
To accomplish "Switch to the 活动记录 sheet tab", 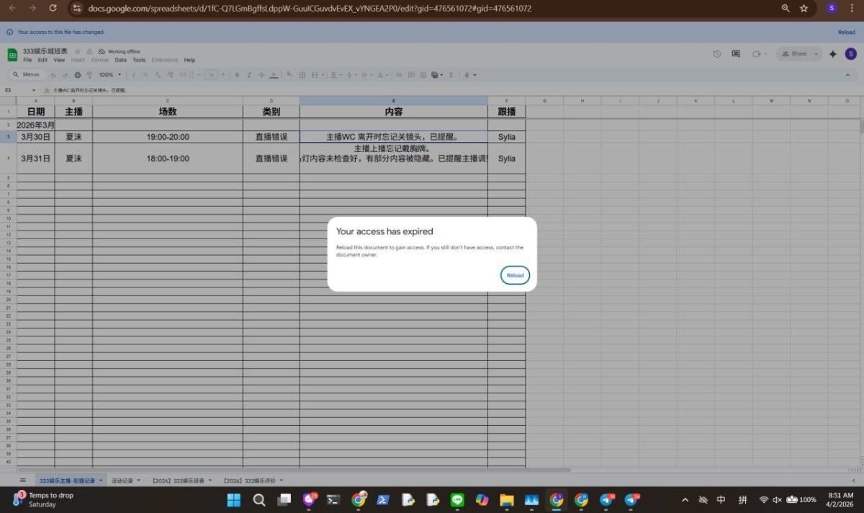I will (122, 480).
